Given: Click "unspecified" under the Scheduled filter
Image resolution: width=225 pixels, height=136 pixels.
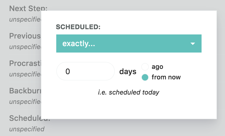Looking at the screenshot, I should pyautogui.click(x=27, y=129).
